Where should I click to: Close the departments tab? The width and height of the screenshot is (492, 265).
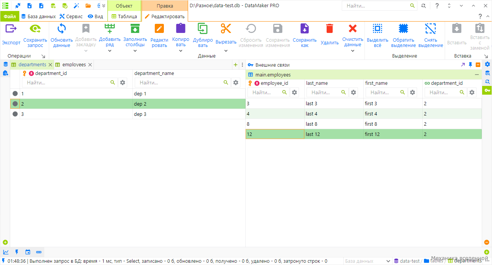(50, 65)
